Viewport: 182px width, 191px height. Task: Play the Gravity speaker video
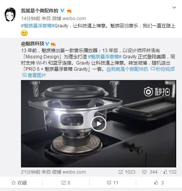coord(99,124)
